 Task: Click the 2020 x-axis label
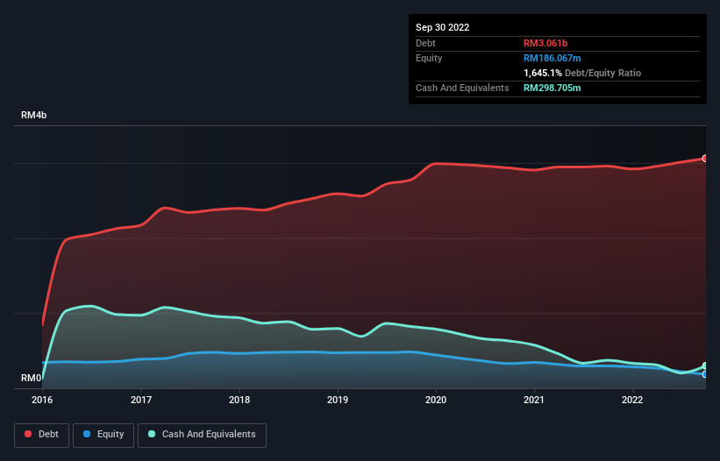(436, 400)
